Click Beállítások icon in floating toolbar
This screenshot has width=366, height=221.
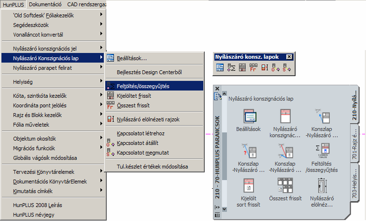click(x=220, y=67)
